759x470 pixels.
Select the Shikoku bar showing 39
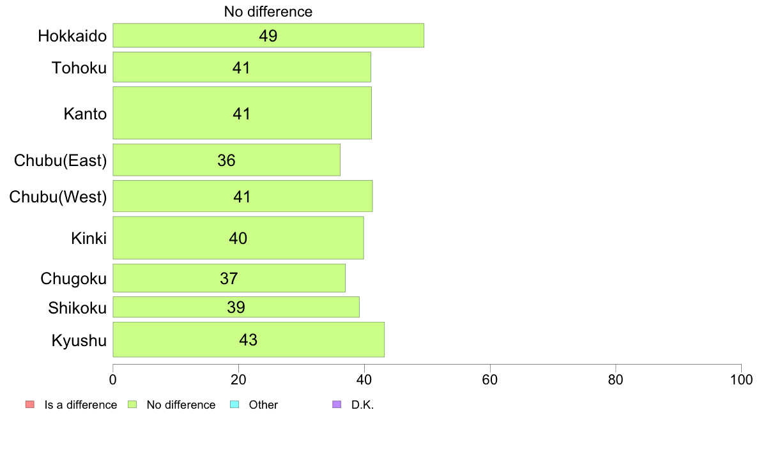coord(236,307)
